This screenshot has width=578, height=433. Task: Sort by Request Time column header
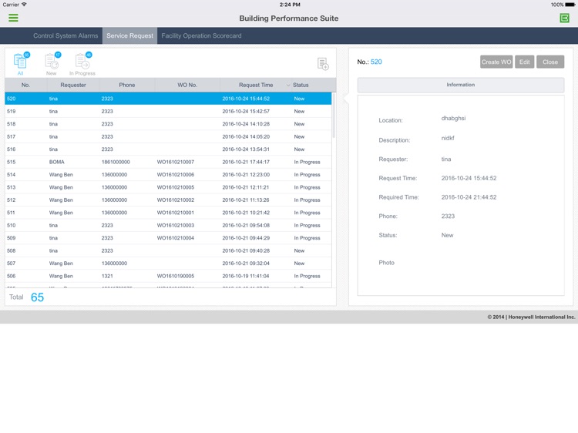(x=256, y=85)
